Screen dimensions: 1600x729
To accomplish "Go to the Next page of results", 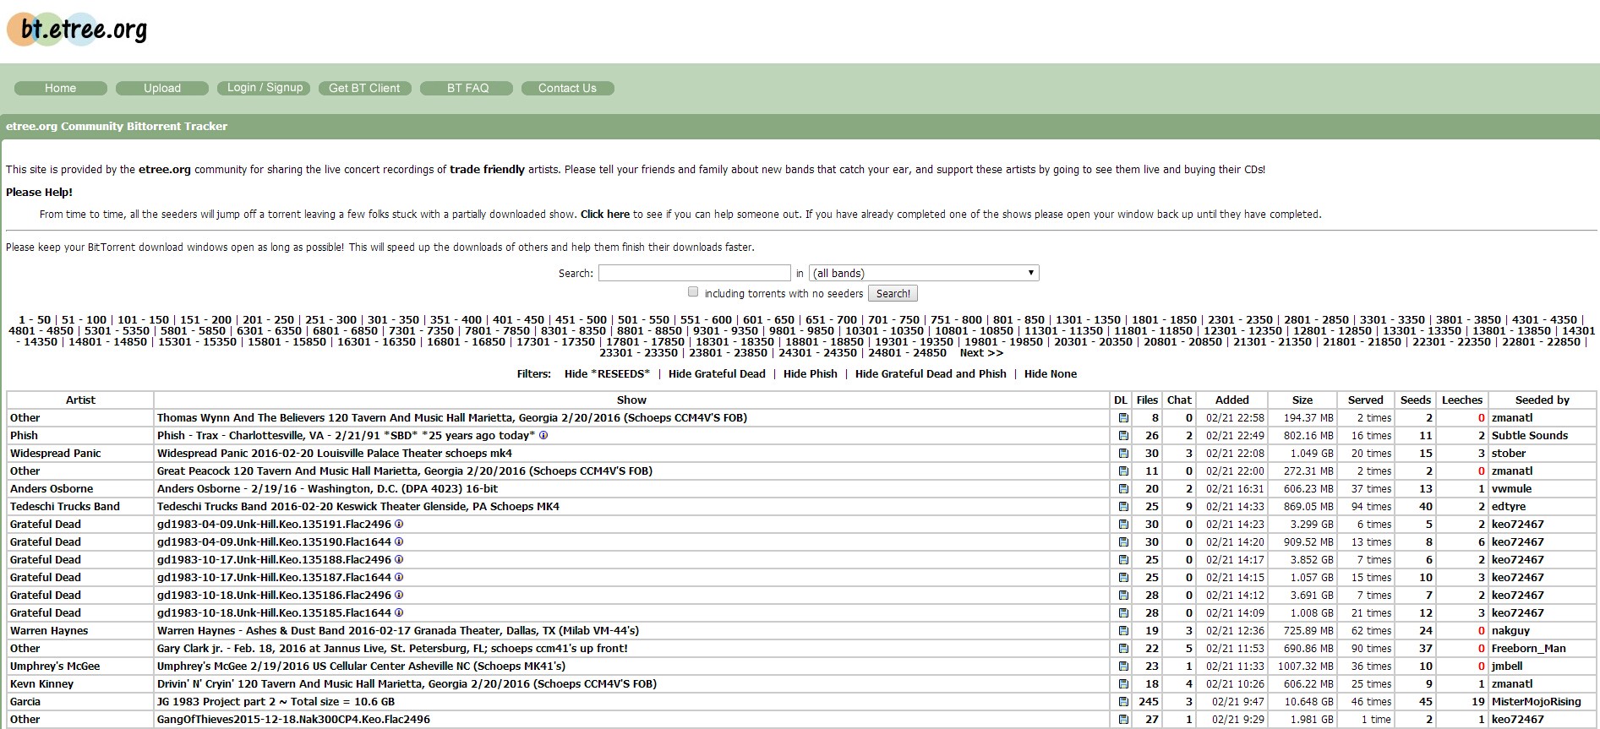I will click(980, 353).
